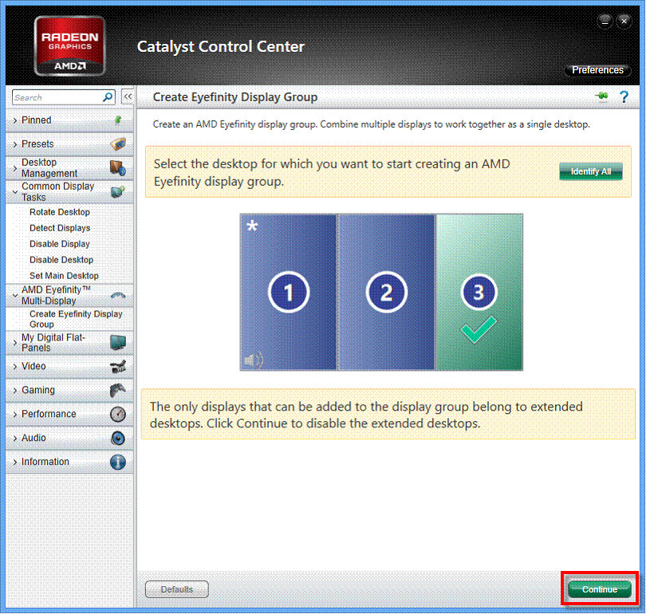The width and height of the screenshot is (646, 614).
Task: Expand the Pinned section
Action: tap(15, 120)
